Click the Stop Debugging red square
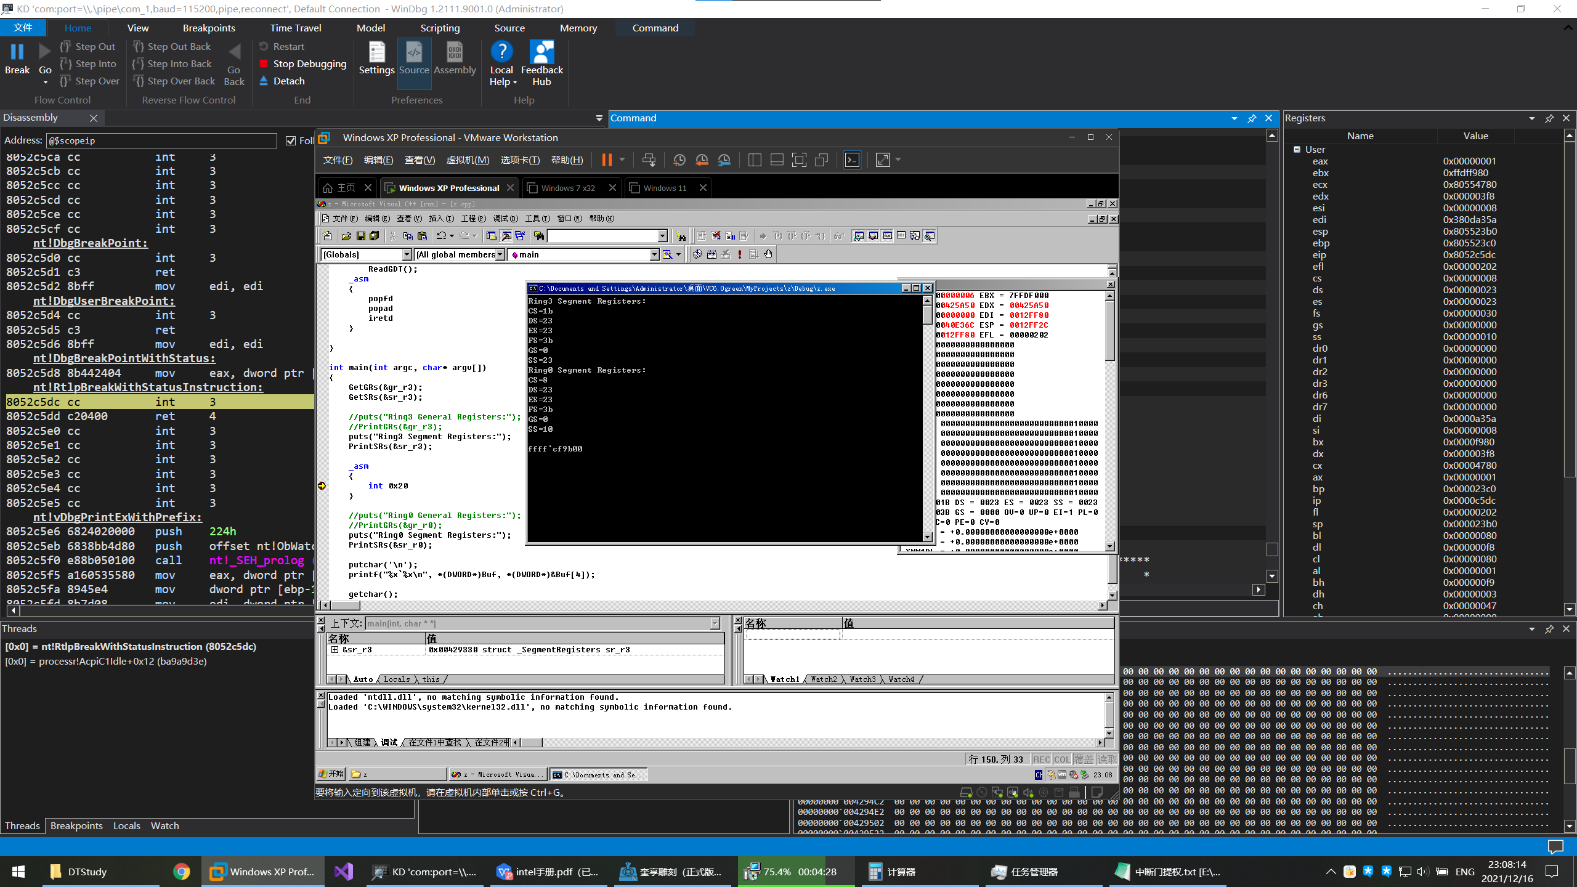1577x887 pixels. [264, 64]
